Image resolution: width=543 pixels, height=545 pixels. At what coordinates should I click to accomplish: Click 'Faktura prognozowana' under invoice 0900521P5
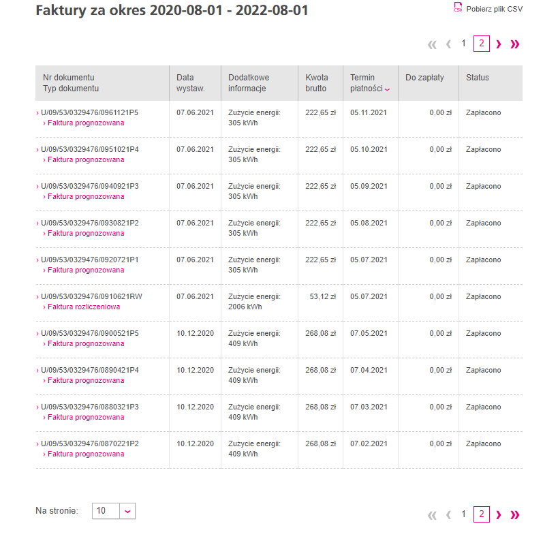pyautogui.click(x=86, y=343)
